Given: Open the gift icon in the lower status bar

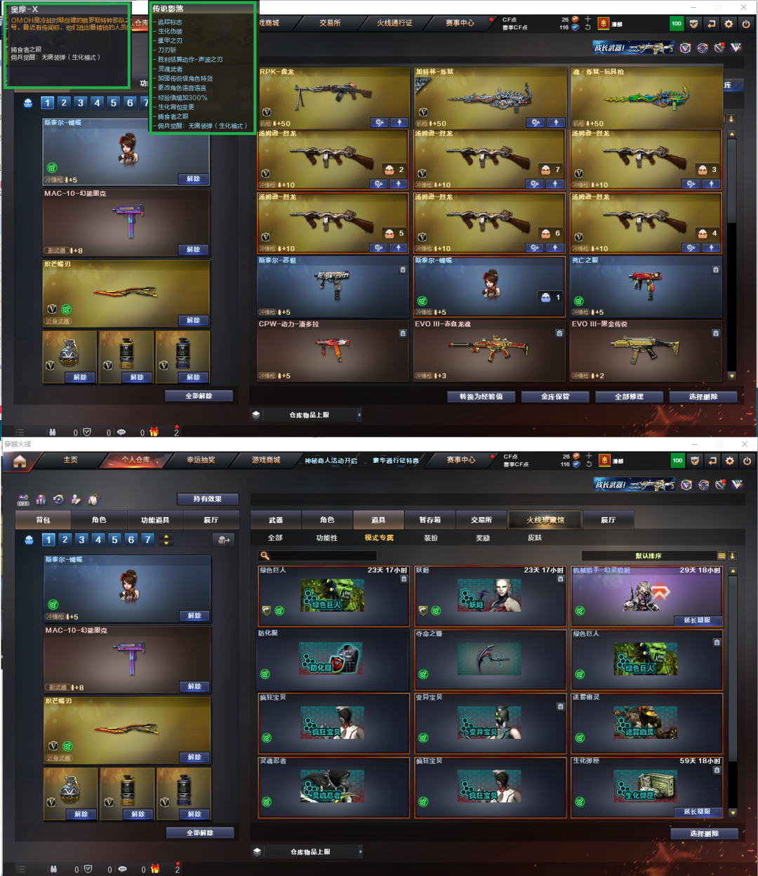Looking at the screenshot, I should click(155, 869).
